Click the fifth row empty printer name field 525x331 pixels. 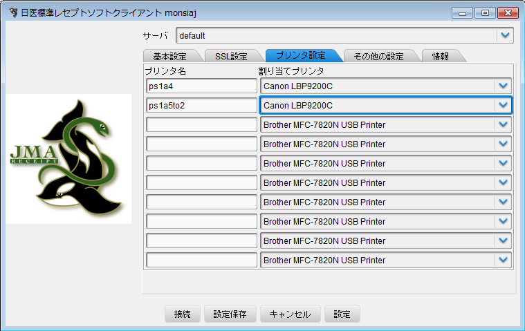pos(201,164)
